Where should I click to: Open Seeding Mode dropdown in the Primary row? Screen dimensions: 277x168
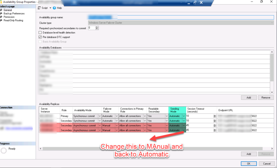tap(184, 116)
